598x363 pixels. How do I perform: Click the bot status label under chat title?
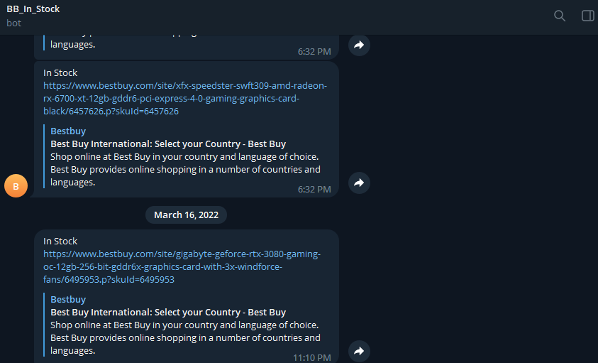(13, 23)
